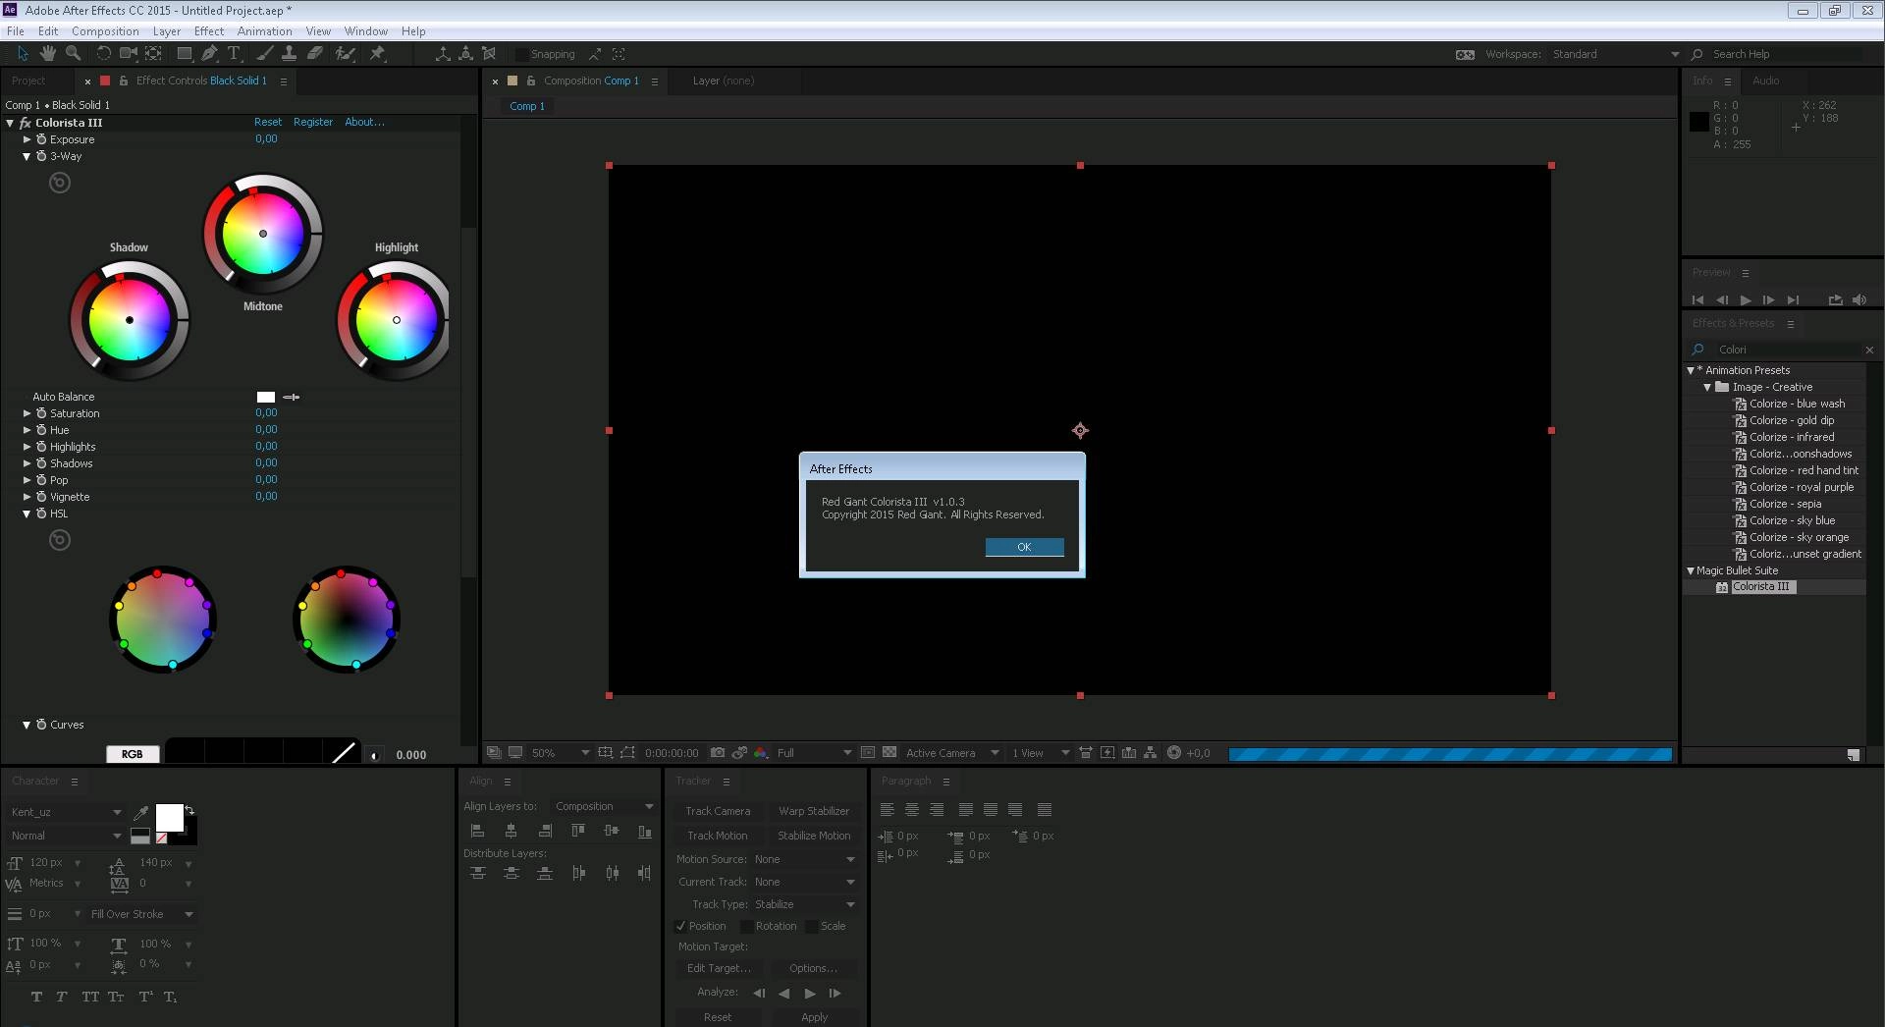This screenshot has height=1027, width=1885.
Task: Pick color with Character panel eyedropper
Action: 140,812
